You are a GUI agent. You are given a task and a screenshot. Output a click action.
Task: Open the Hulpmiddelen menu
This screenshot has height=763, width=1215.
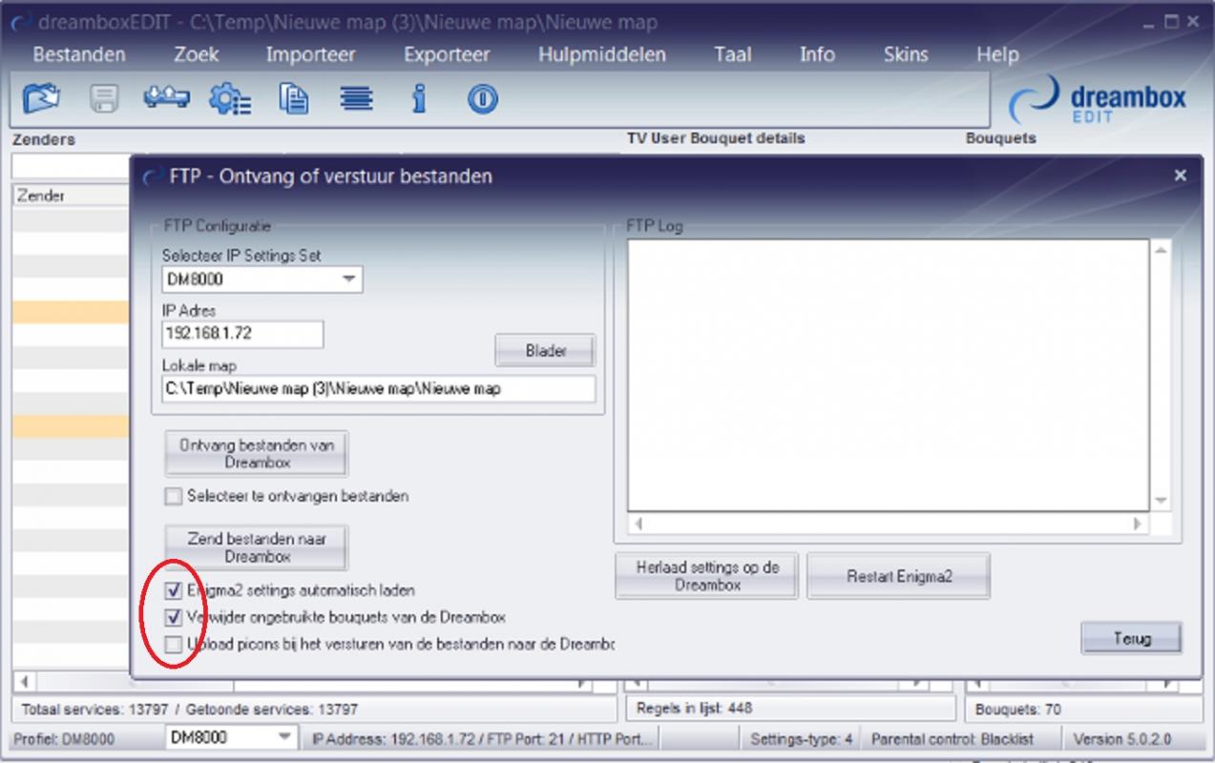pos(602,54)
